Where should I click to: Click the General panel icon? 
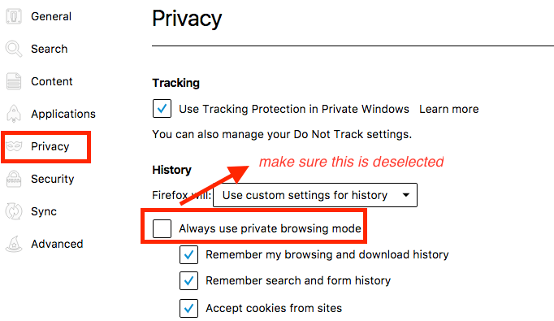14,16
